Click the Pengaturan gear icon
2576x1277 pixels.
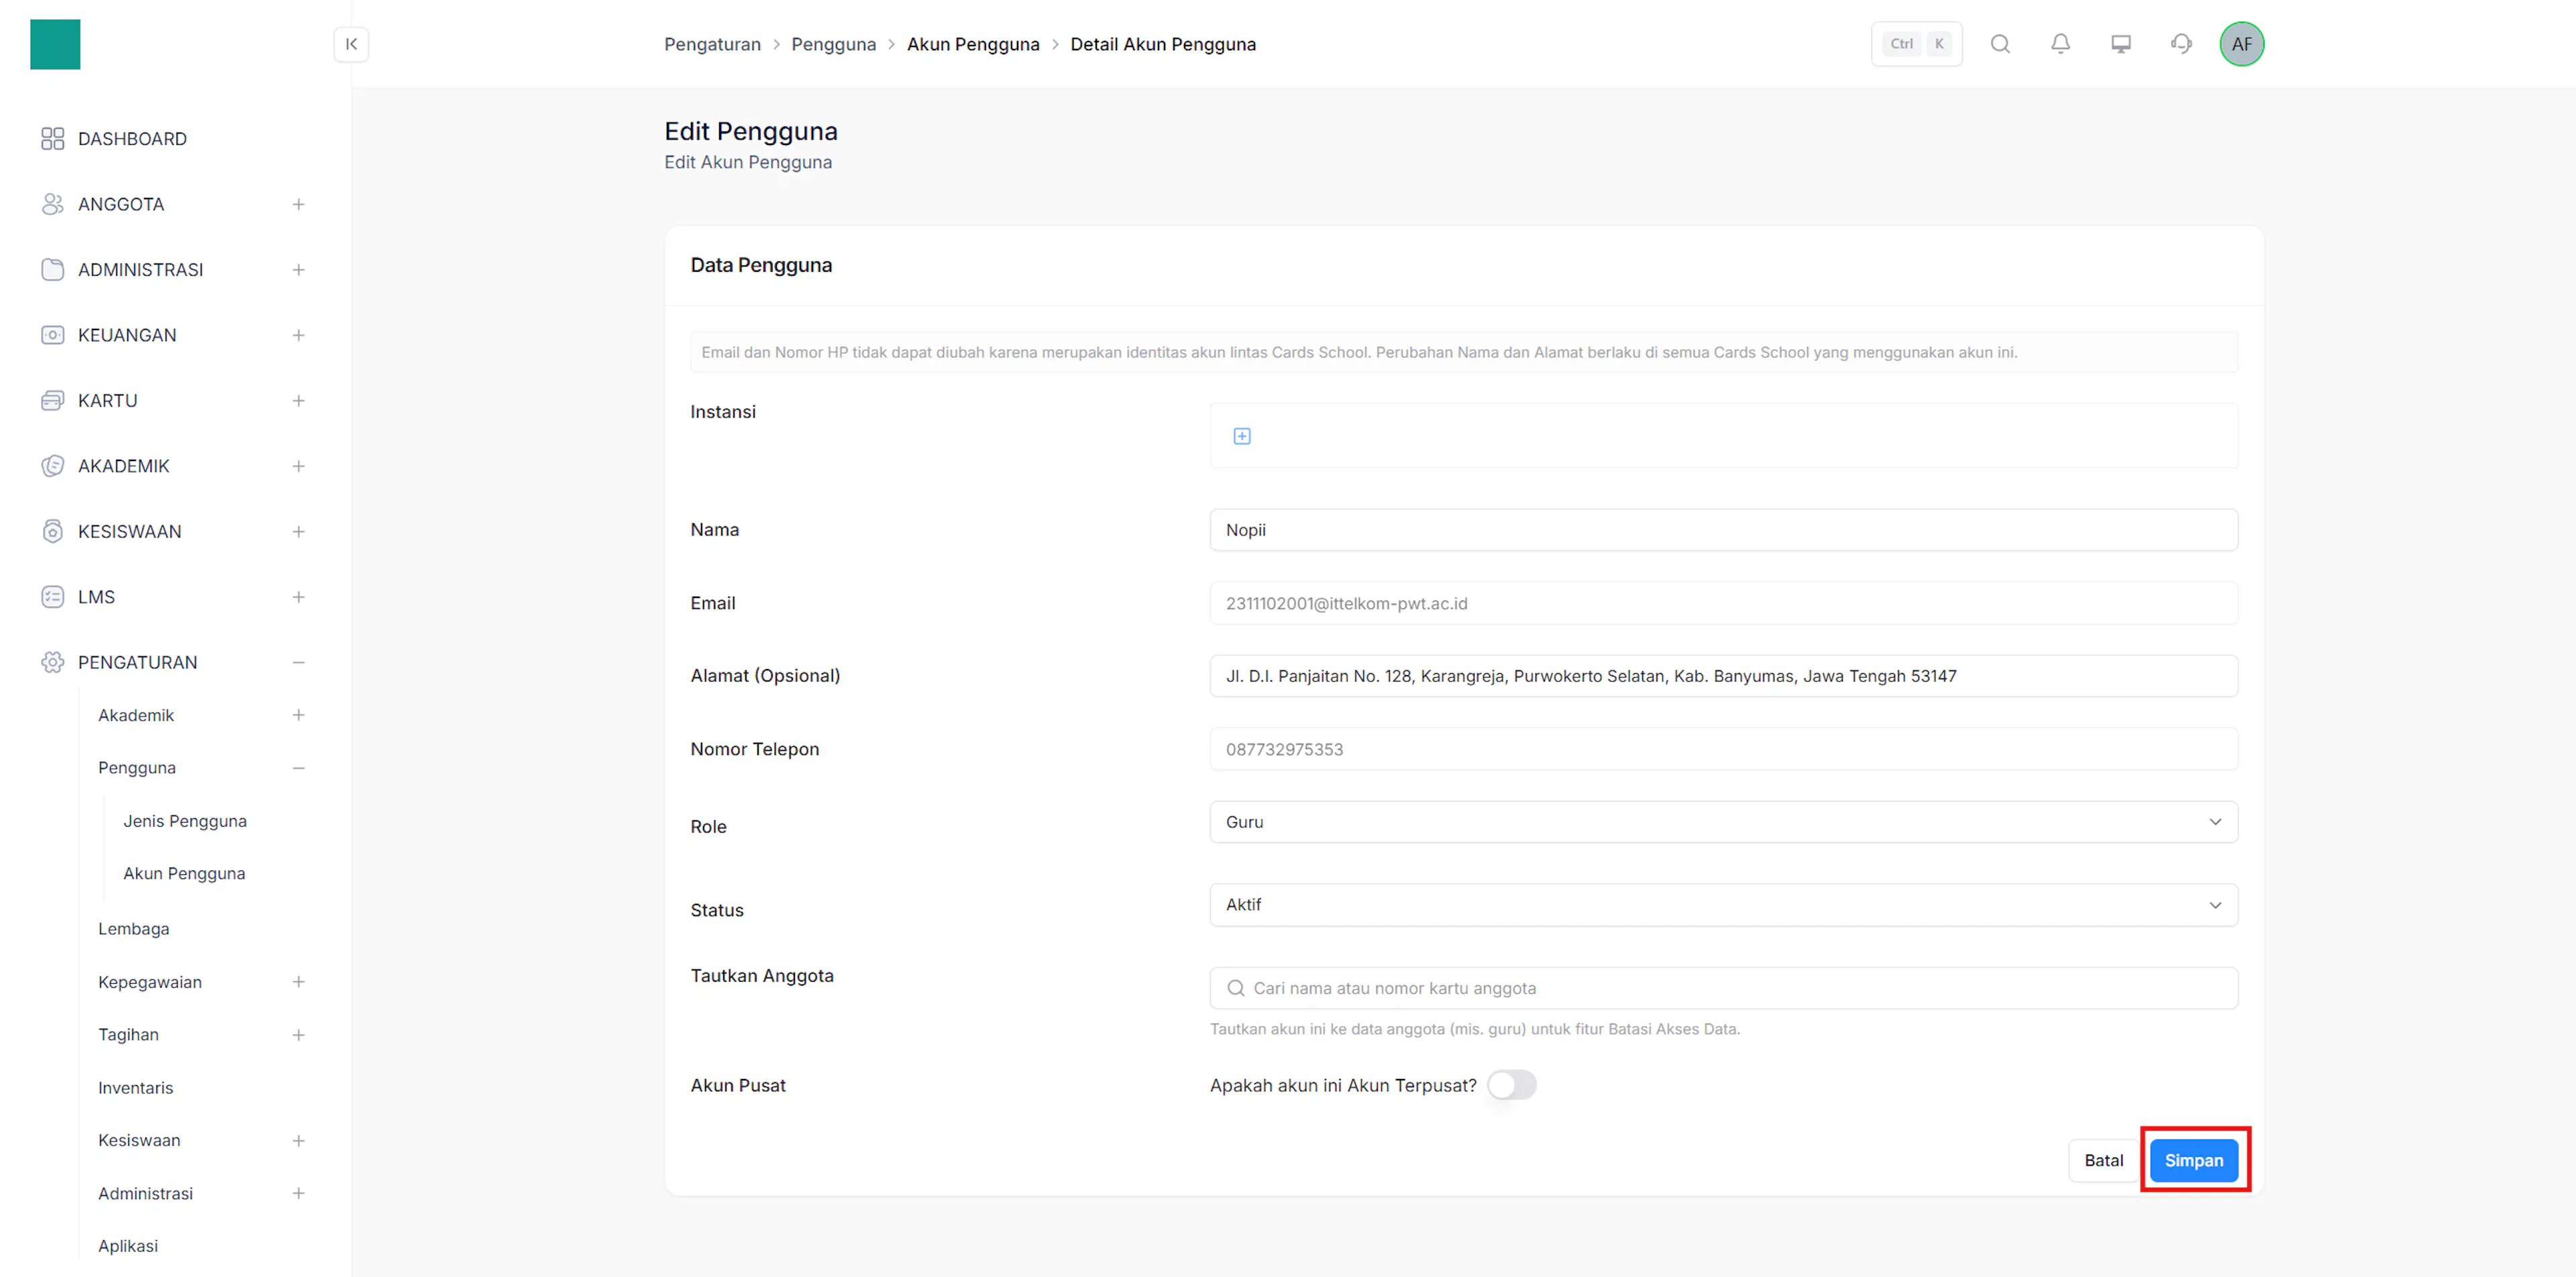pos(53,663)
